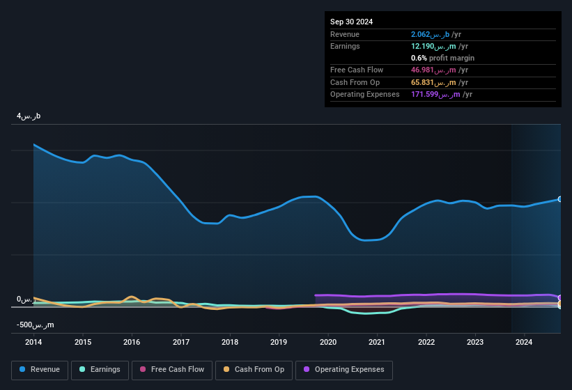Click the purple Operating Expenses endpoint marker
Image resolution: width=572 pixels, height=390 pixels.
[560, 298]
